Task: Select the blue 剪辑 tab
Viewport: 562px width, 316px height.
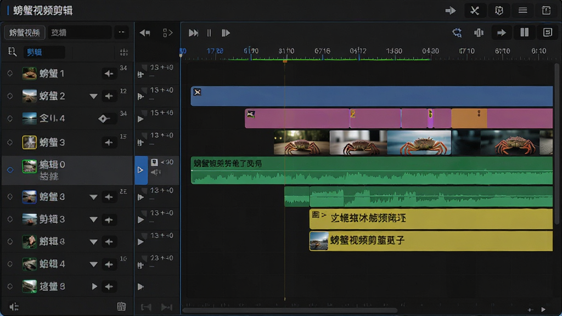Action: (x=44, y=52)
